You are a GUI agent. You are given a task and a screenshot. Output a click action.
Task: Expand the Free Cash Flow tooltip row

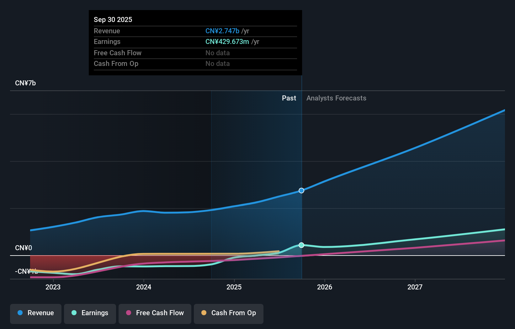118,53
